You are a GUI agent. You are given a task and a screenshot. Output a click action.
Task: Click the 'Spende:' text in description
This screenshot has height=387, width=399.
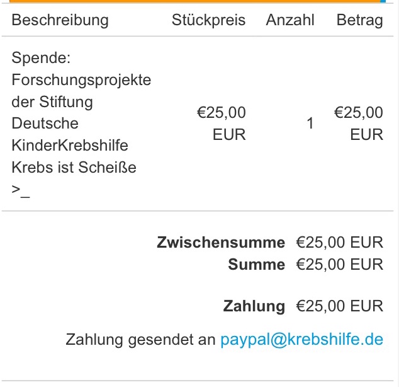[x=41, y=58]
